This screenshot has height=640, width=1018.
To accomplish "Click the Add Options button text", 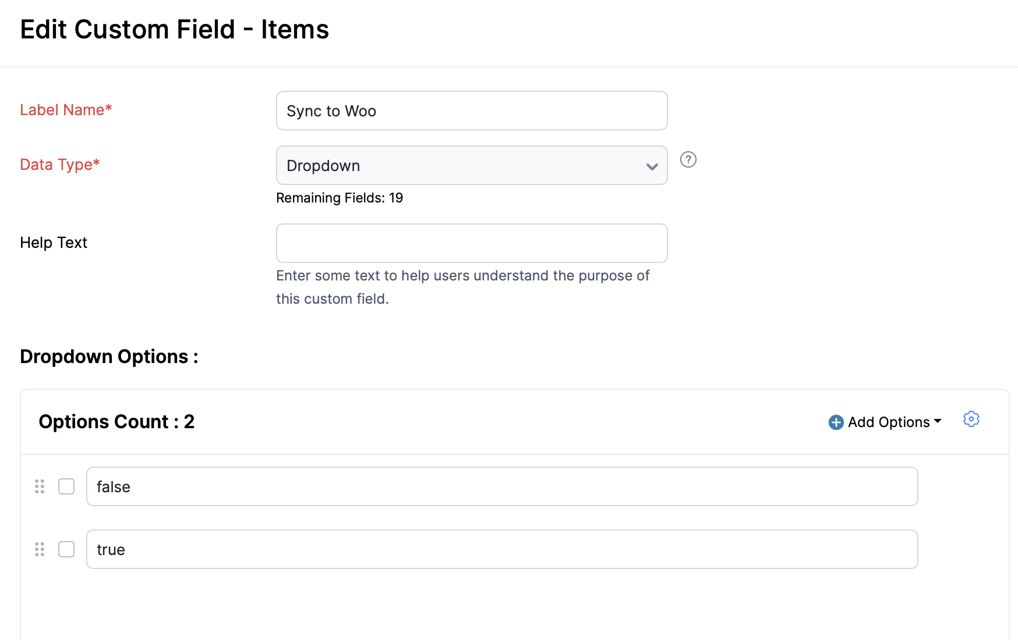I will (x=889, y=422).
